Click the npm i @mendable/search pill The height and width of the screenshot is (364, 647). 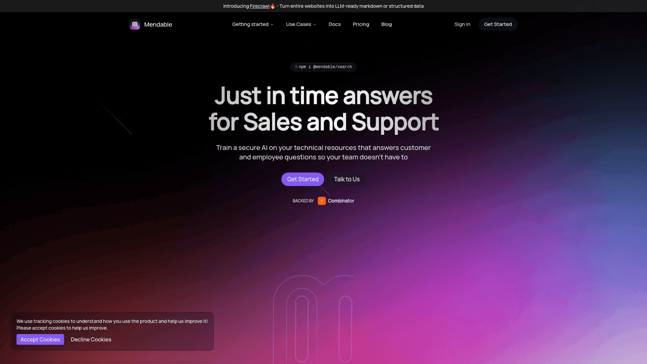click(323, 67)
